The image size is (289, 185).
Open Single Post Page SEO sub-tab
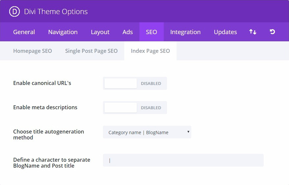[x=91, y=51]
